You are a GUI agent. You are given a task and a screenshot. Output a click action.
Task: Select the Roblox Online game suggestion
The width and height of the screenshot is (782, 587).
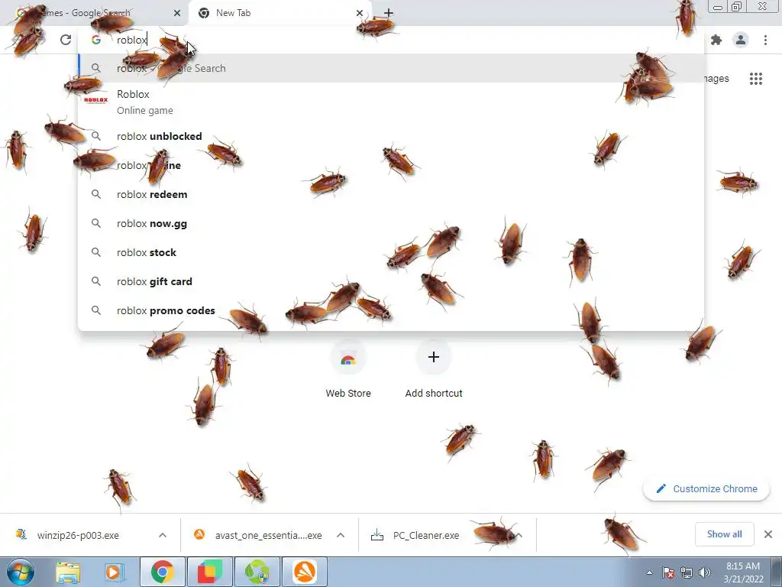[x=392, y=102]
